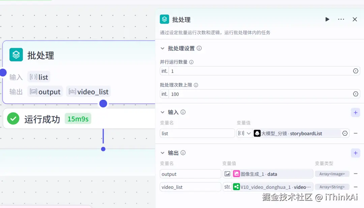Click the 大模型_分镜 model icon in list value
Viewport: 364px width, 208px height.
pos(257,133)
